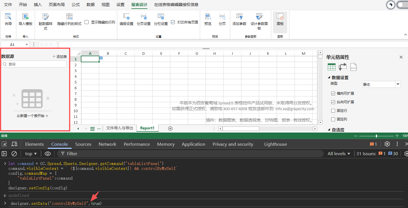This screenshot has height=208, width=408.
Task: Select the page break dotted-page icon in 单元格属性
Action: point(354,67)
